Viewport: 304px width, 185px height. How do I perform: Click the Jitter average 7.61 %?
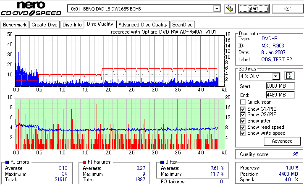pos(217,168)
